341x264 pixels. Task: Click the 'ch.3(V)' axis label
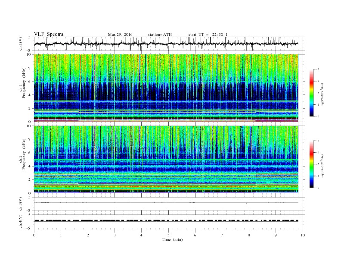pos(21,204)
